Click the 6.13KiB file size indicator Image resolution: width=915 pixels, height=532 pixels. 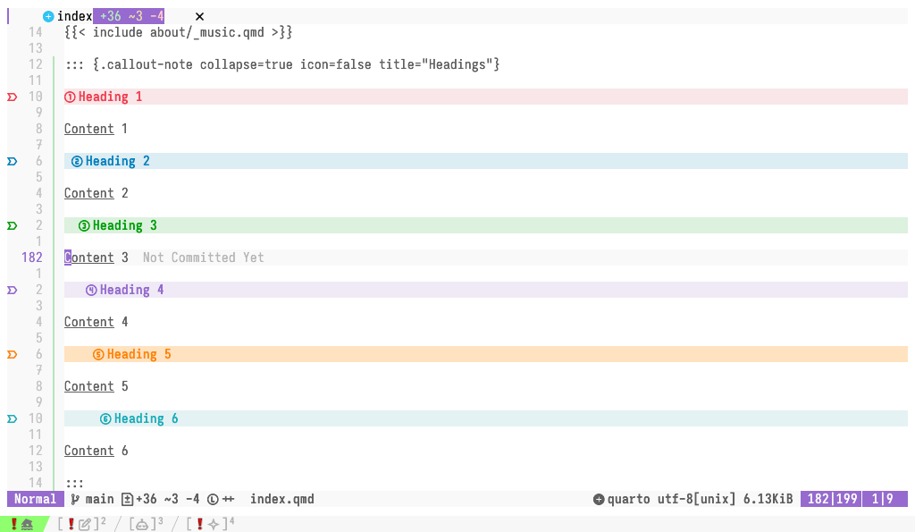(x=768, y=499)
